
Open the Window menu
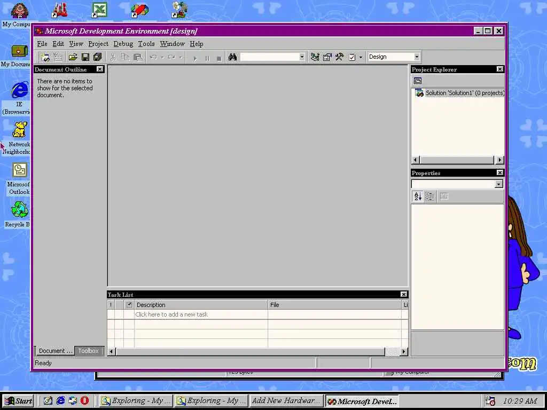pyautogui.click(x=173, y=44)
